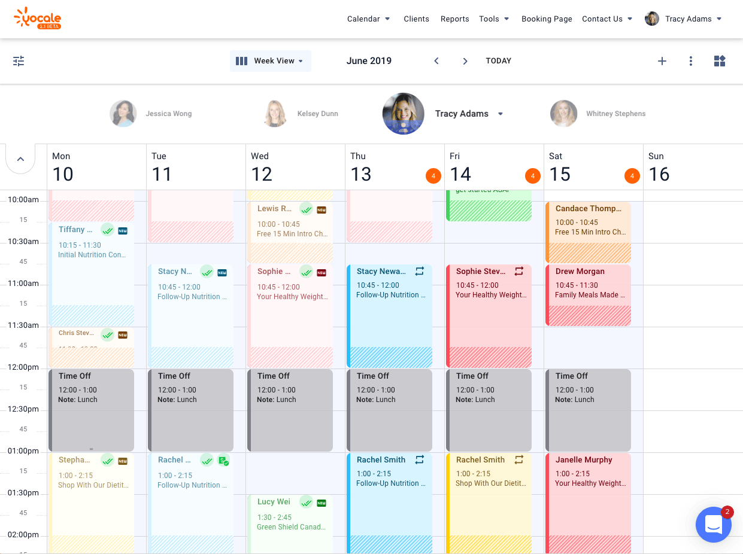
Task: Open the Reports section
Action: [x=454, y=19]
